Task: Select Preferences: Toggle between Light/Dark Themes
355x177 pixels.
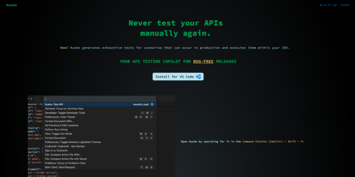Action: point(100,142)
